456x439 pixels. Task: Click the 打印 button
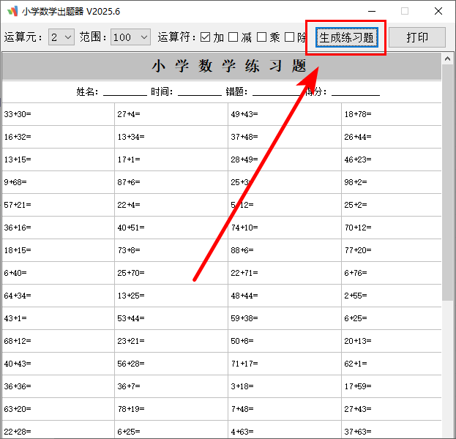pos(417,37)
